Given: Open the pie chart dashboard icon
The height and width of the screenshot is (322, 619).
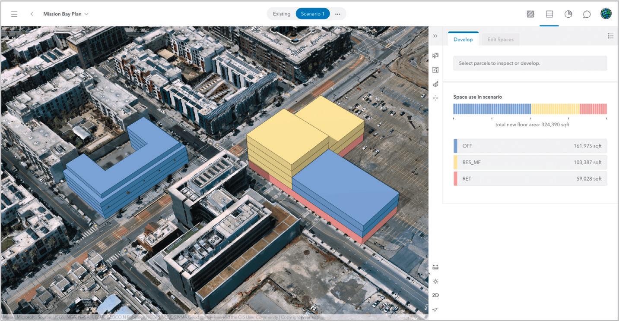Looking at the screenshot, I should [568, 14].
